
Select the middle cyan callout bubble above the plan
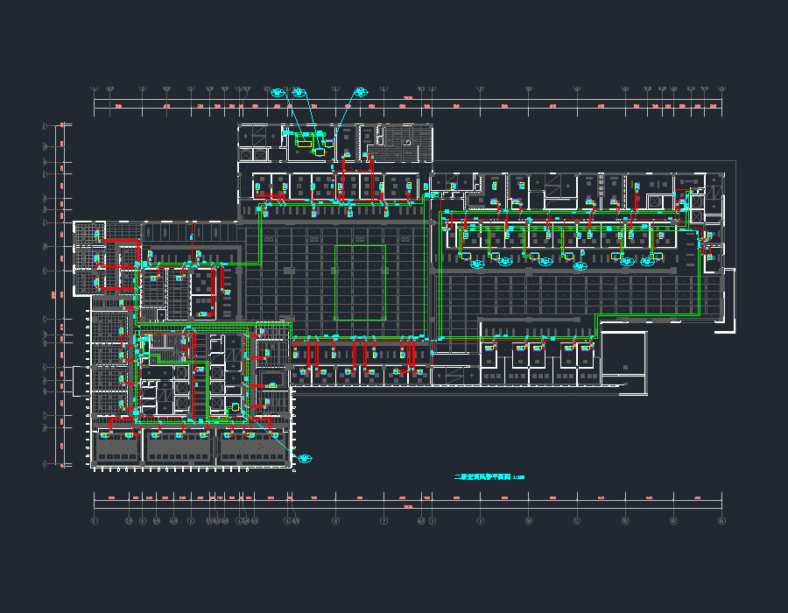(x=299, y=93)
